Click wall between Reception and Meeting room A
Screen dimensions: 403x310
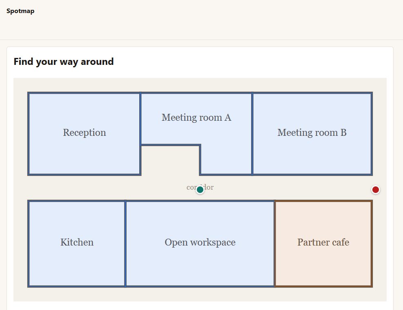click(x=140, y=133)
